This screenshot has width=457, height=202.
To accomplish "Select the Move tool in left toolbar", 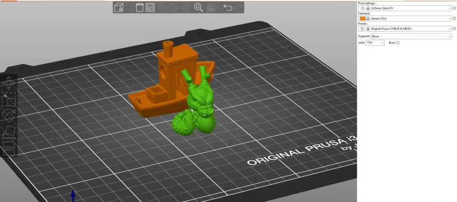I will point(9,82).
